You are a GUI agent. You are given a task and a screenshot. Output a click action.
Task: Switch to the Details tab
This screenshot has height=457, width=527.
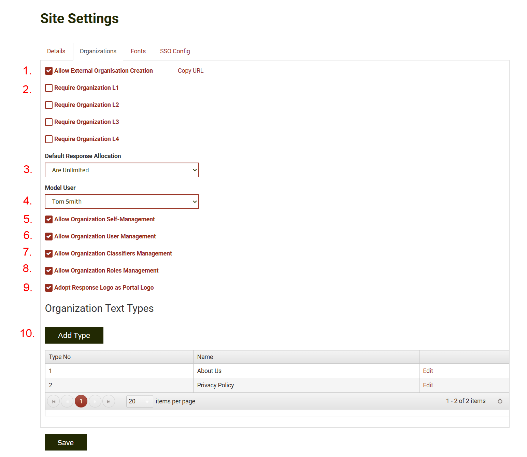56,51
